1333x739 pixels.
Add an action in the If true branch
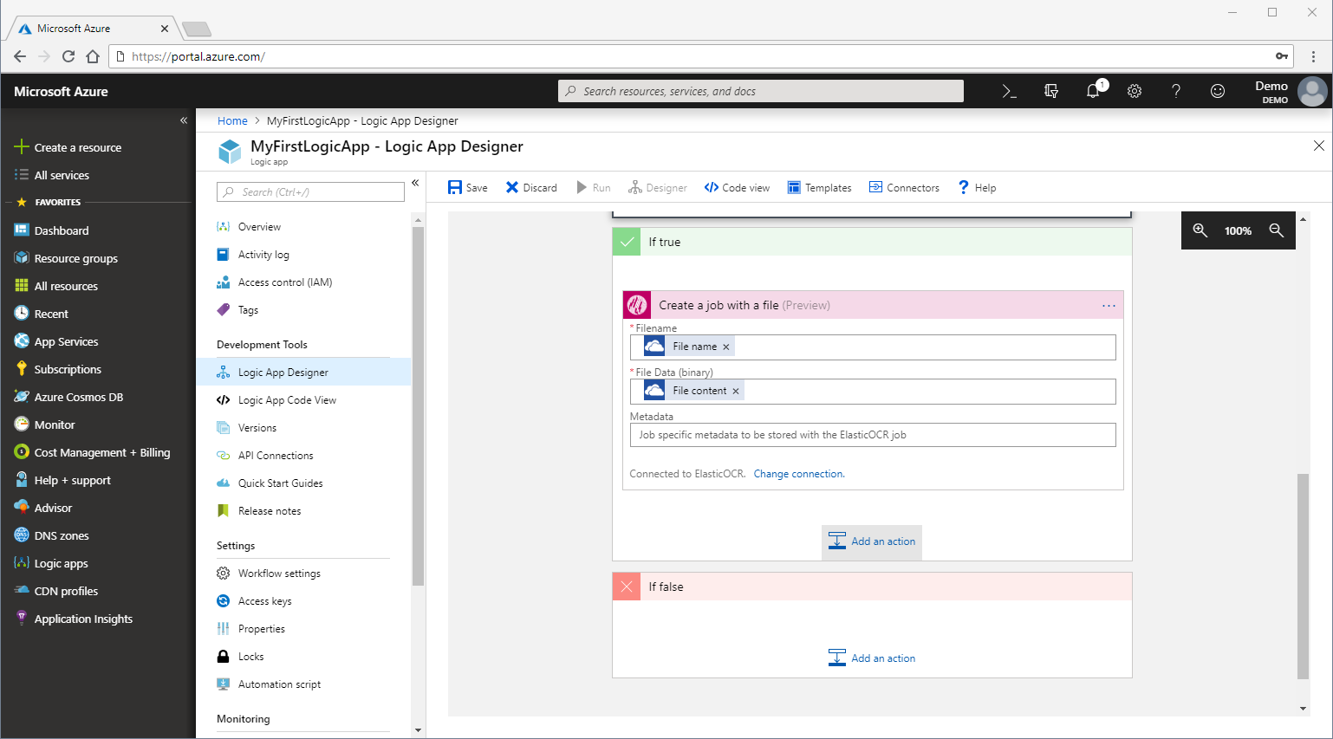click(872, 541)
